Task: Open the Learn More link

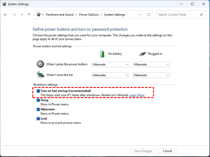Action: click(137, 95)
